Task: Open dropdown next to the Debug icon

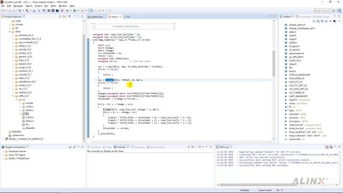Action: 71,11
